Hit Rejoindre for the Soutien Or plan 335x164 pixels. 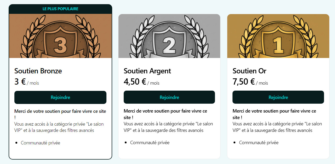(x=278, y=97)
